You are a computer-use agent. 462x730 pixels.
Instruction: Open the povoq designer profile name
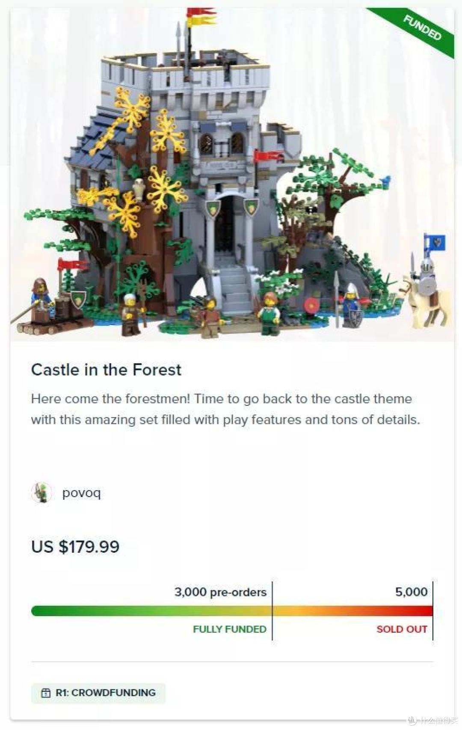click(81, 493)
